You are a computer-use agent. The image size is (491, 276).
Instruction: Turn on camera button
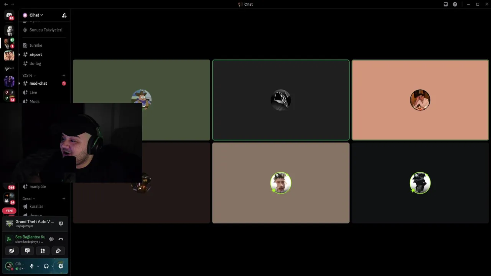click(x=12, y=251)
